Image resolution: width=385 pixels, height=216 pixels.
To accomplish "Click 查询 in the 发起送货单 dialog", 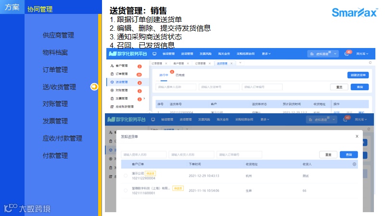I will (x=349, y=155).
